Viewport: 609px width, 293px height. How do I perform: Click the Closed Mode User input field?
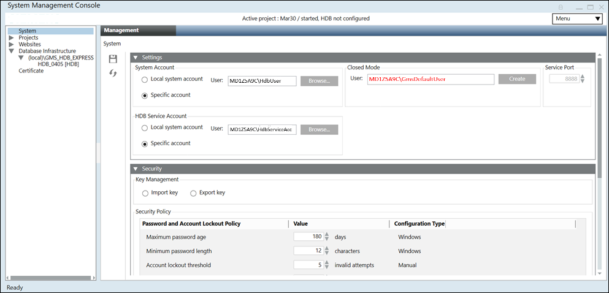click(x=430, y=79)
